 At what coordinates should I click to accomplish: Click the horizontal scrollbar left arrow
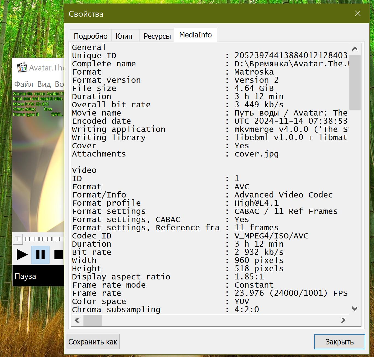pos(77,320)
